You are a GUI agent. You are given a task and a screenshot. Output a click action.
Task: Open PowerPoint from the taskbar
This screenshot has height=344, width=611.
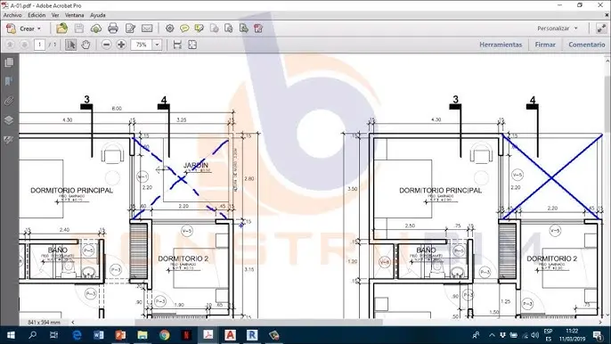pyautogui.click(x=120, y=335)
